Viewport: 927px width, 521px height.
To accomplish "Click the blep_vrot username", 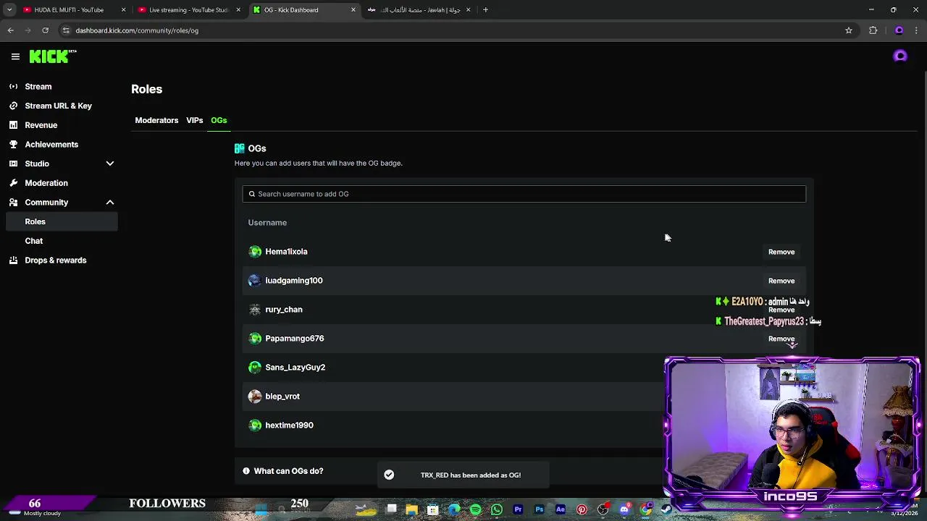I will (282, 397).
